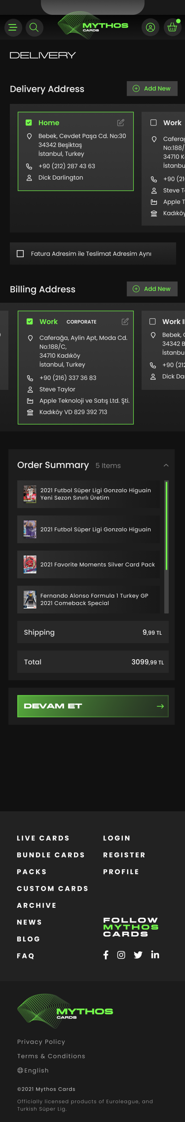185x1122 pixels.
Task: Open the English language selector
Action: 33,1070
